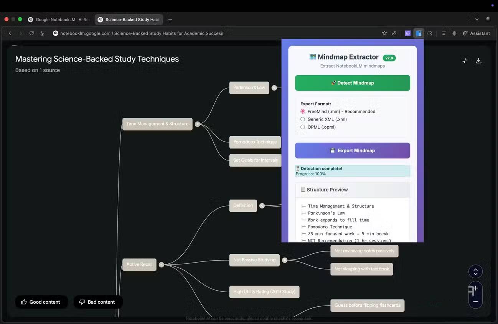
Task: Select the Science-Backed Study Habits tab
Action: pos(129,20)
